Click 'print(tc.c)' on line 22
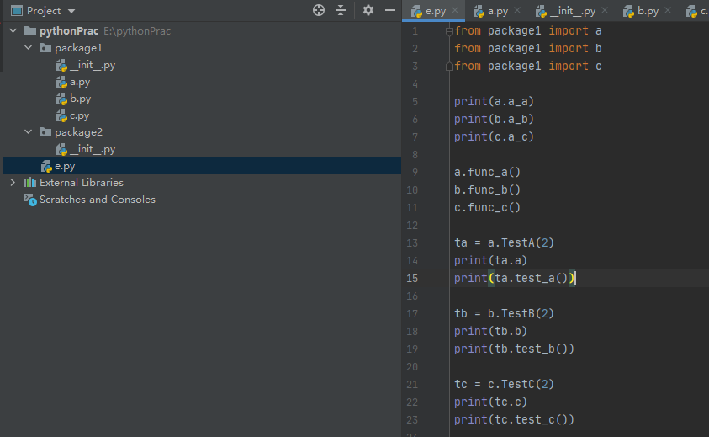The width and height of the screenshot is (709, 437). tap(490, 402)
